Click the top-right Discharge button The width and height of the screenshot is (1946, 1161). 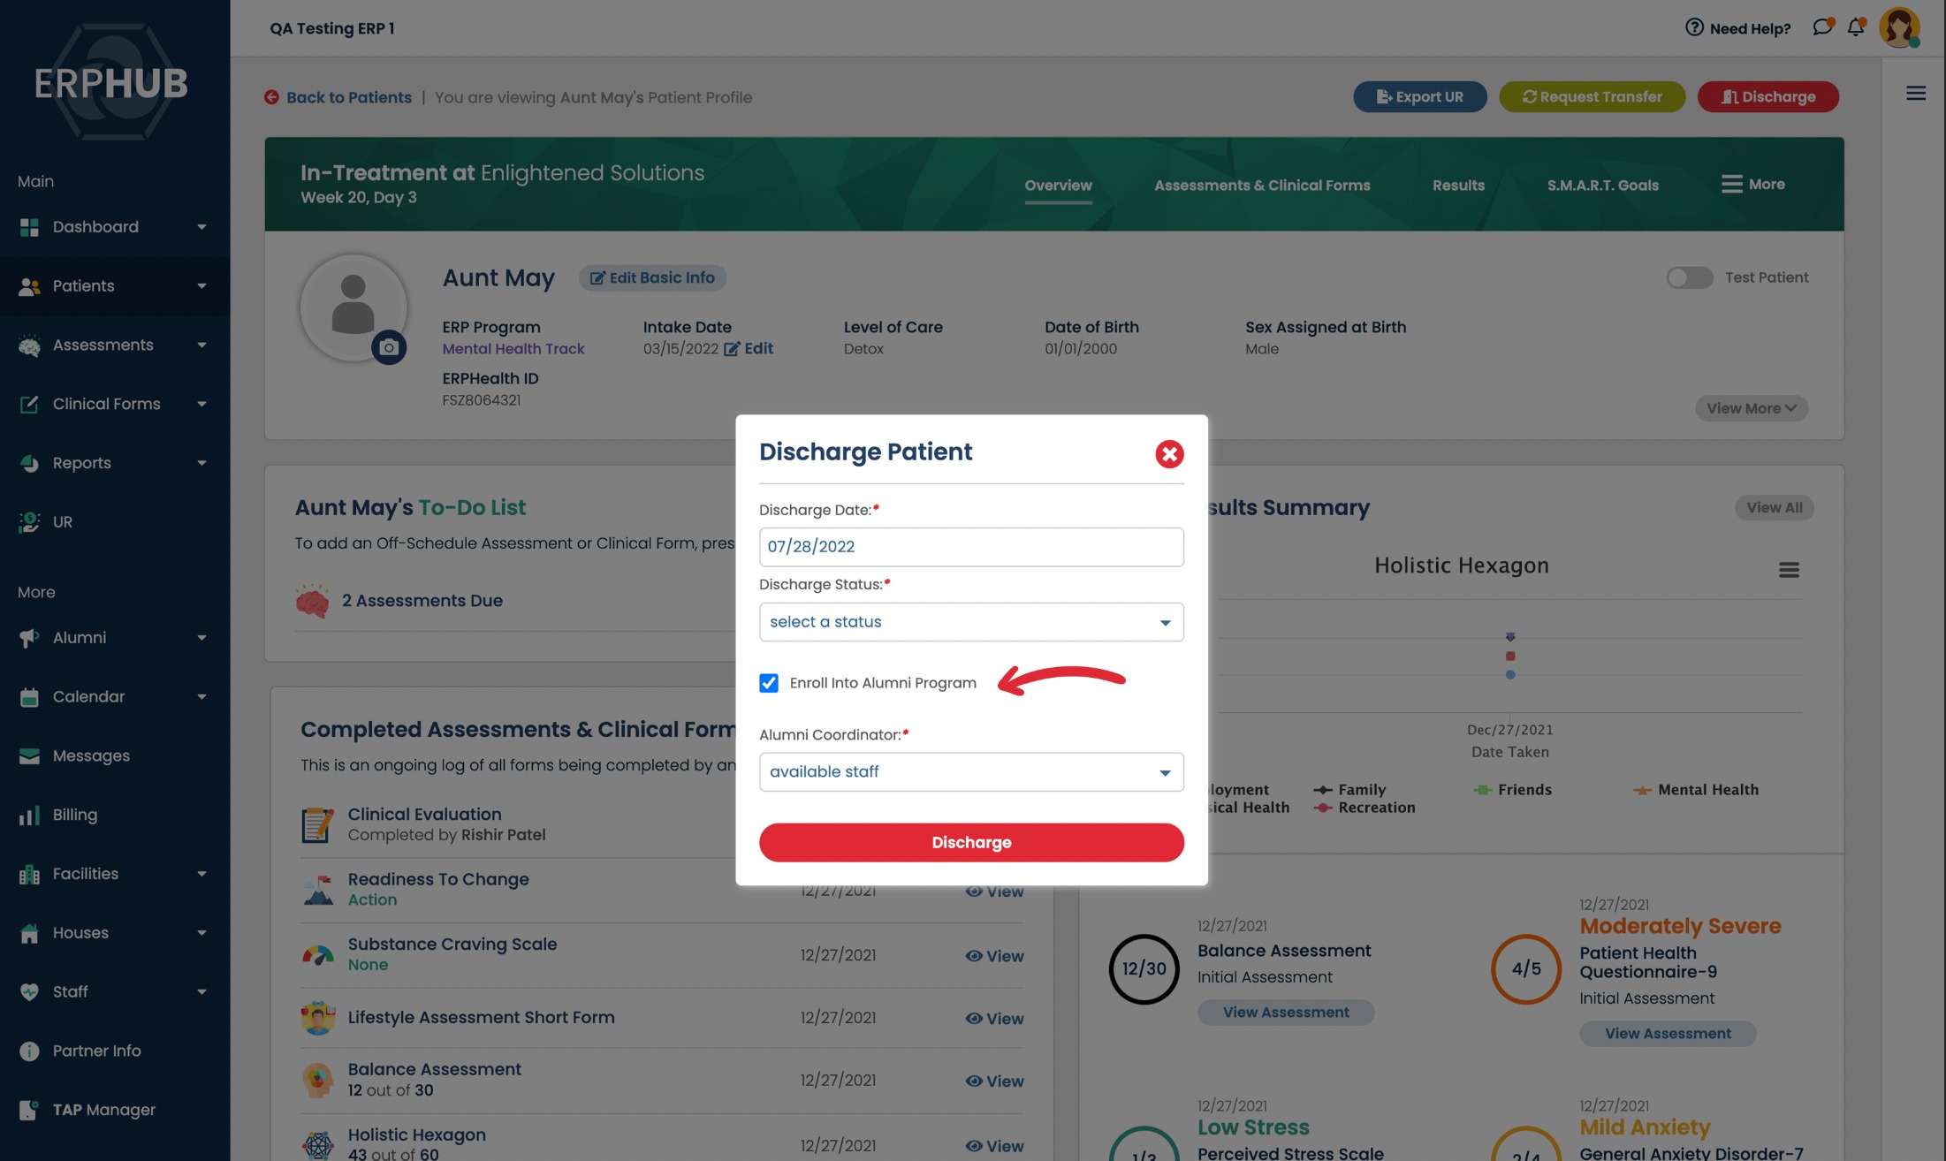pos(1767,97)
